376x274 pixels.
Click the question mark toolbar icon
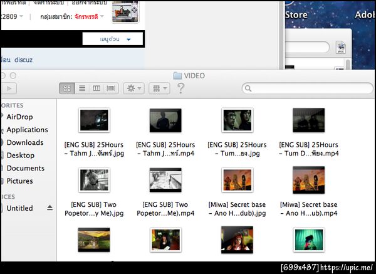pos(180,88)
